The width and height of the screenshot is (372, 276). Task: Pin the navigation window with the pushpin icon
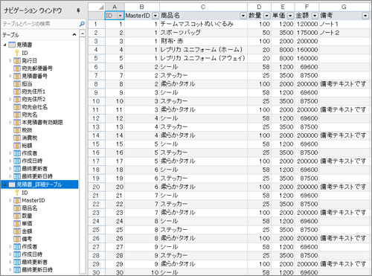(x=78, y=10)
